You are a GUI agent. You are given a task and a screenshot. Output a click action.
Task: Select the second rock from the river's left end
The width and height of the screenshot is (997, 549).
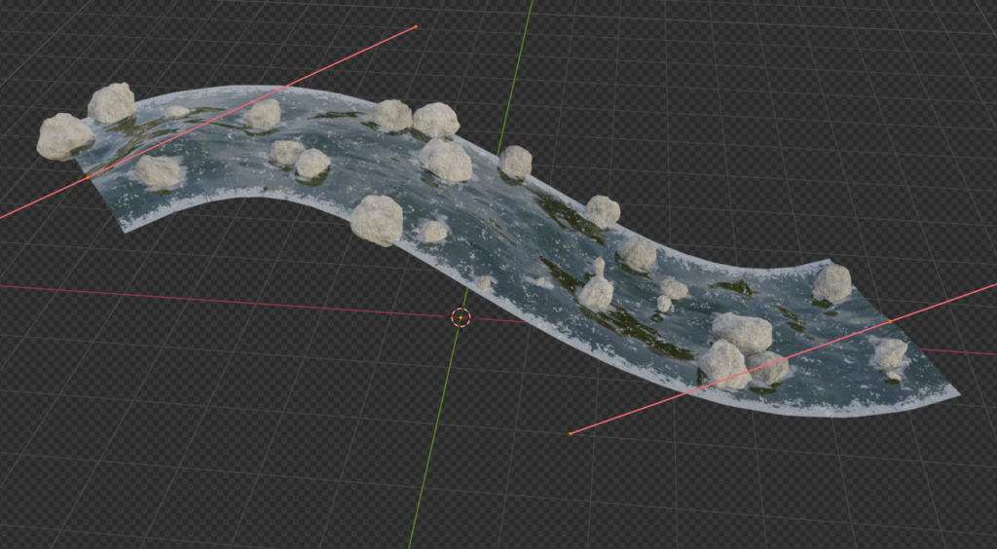coord(112,102)
